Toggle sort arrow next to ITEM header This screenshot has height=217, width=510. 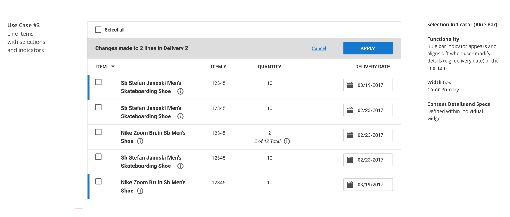coord(113,67)
